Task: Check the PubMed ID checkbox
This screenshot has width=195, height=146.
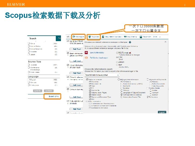Action: point(122,86)
